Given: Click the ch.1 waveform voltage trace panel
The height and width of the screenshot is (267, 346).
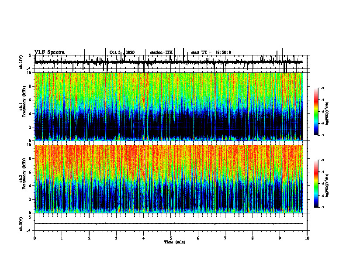Looking at the screenshot, I should [x=171, y=62].
